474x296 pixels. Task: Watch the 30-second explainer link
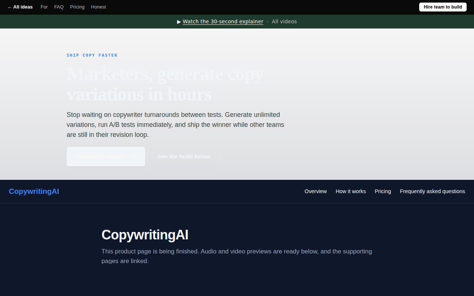(223, 21)
